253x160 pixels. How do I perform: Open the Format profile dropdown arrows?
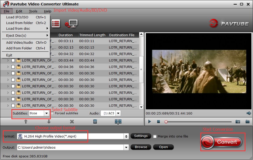click(x=126, y=136)
